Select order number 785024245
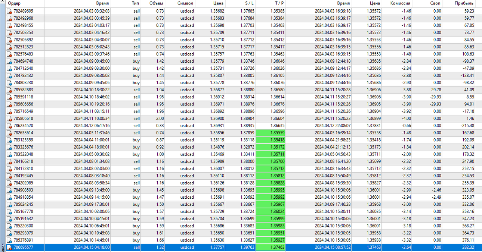Screen dimensions: 482x252 (x=23, y=204)
